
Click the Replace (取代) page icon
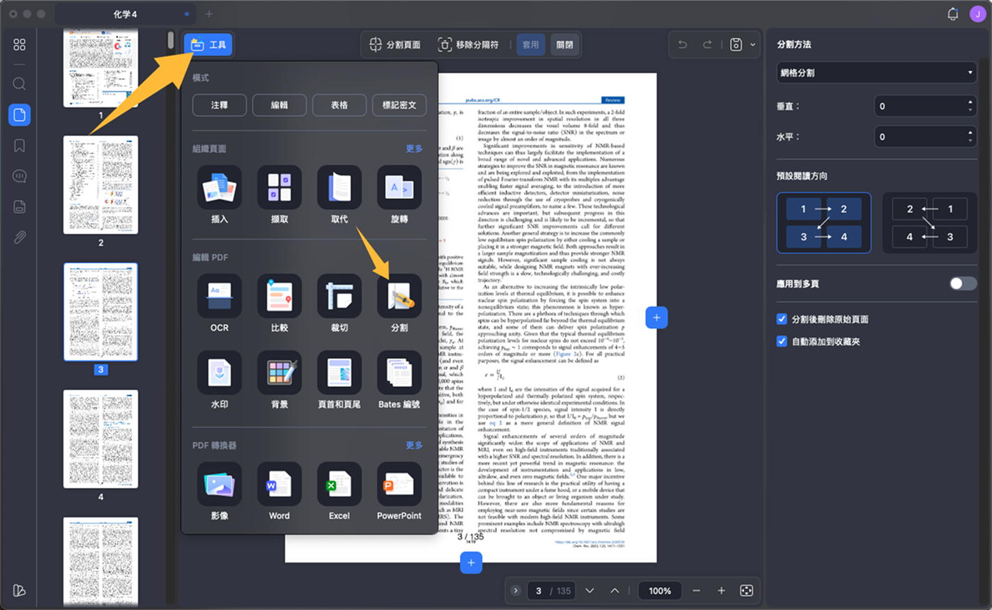(339, 187)
